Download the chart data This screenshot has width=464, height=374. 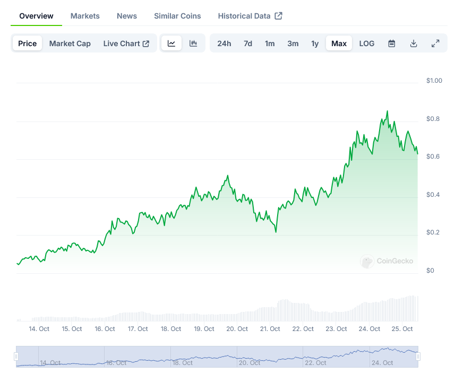414,44
